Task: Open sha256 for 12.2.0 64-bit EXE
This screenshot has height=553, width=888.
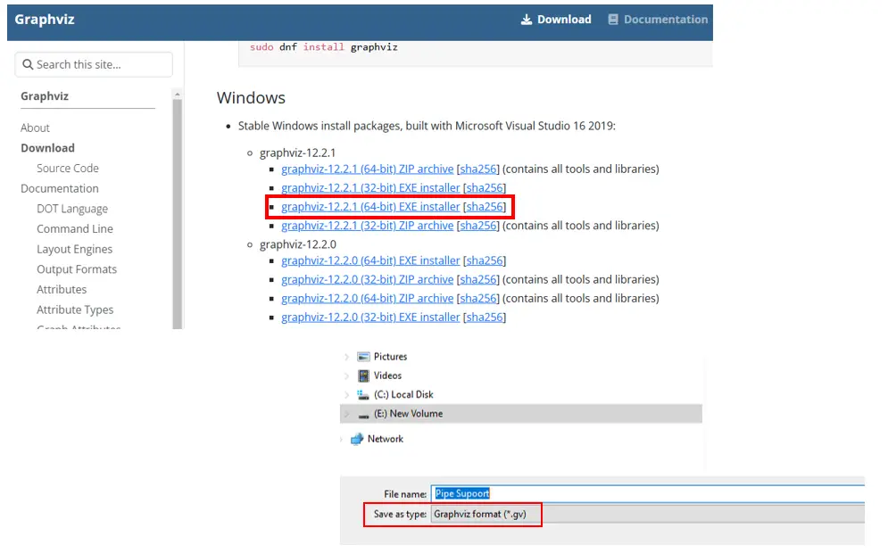Action: pyautogui.click(x=485, y=261)
